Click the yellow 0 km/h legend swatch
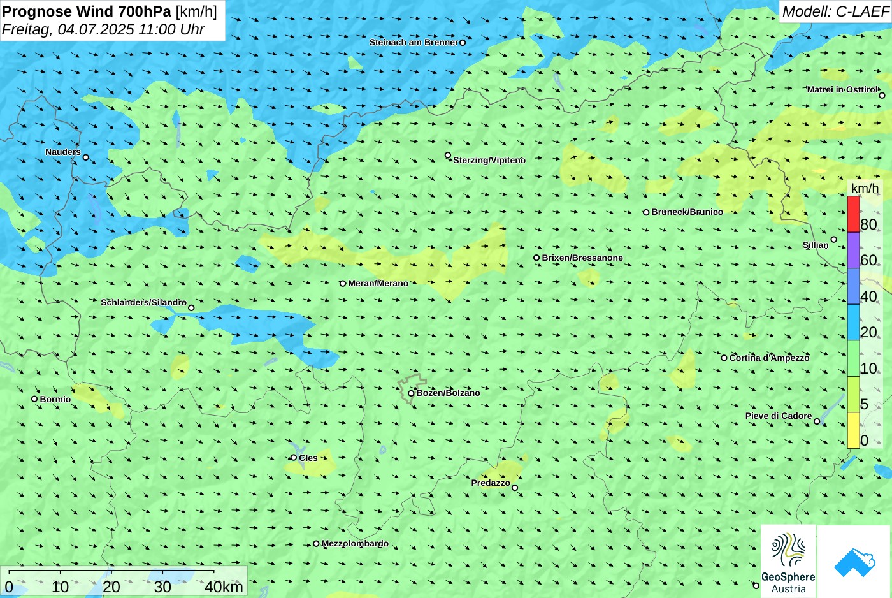Screen dimensions: 892x598 point(853,430)
